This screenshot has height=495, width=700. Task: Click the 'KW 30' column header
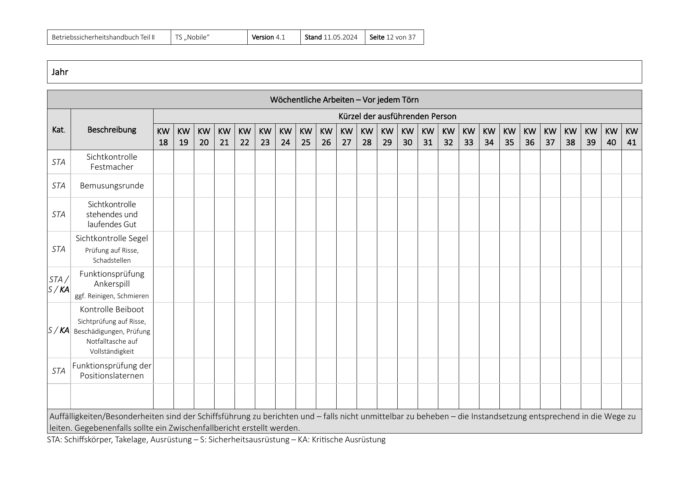[408, 137]
